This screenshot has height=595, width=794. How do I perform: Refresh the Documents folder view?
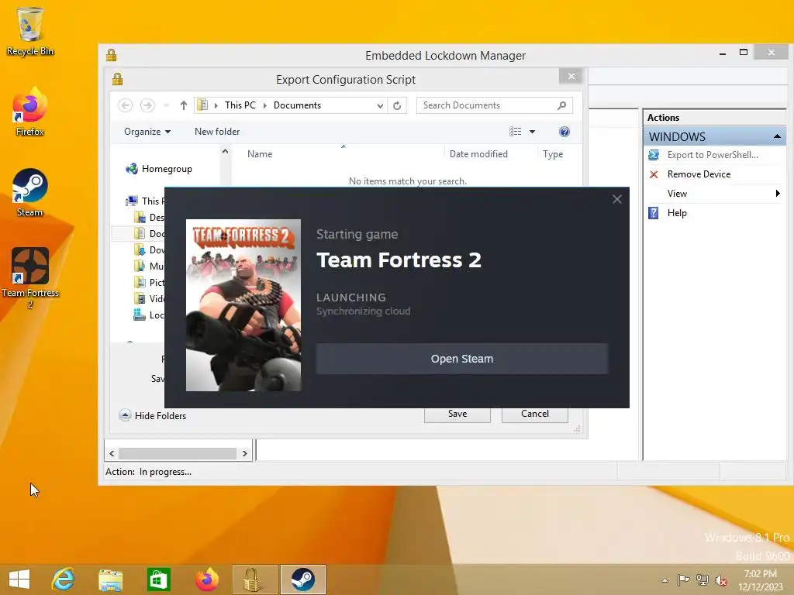397,105
